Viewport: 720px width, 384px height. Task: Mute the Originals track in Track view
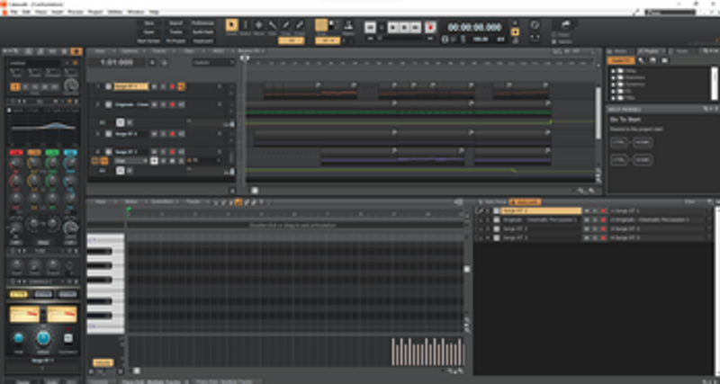(154, 104)
